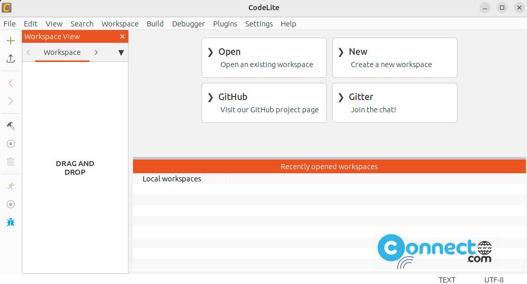The image size is (527, 284).
Task: Click the DRAG AND DROP area text
Action: click(75, 168)
